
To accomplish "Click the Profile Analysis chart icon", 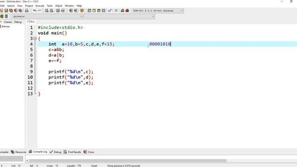I will (123, 11).
